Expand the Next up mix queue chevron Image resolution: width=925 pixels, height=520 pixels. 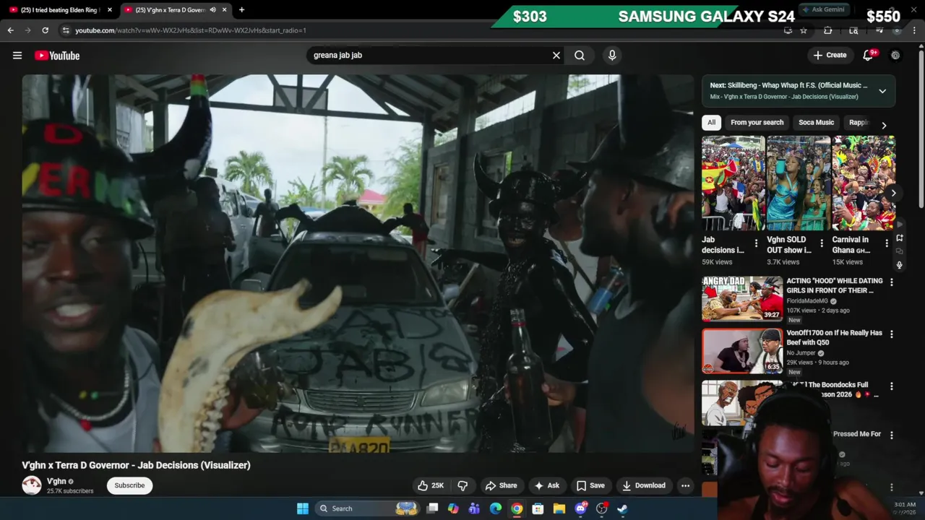pos(882,91)
